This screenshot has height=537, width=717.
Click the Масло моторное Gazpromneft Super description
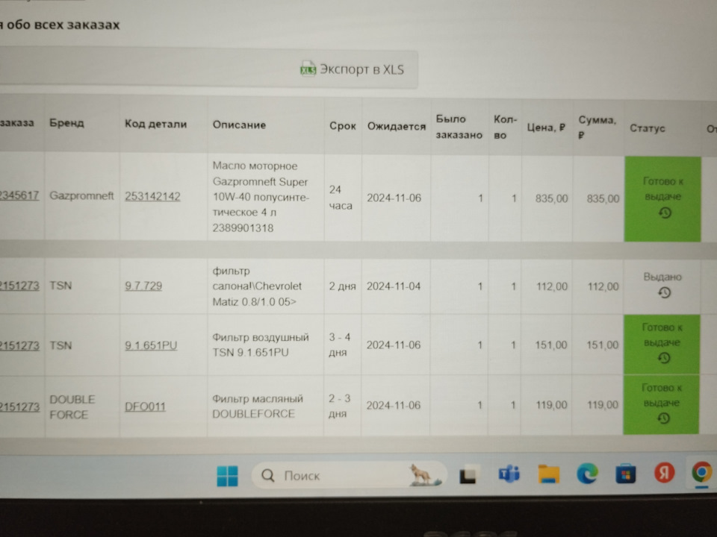[261, 197]
